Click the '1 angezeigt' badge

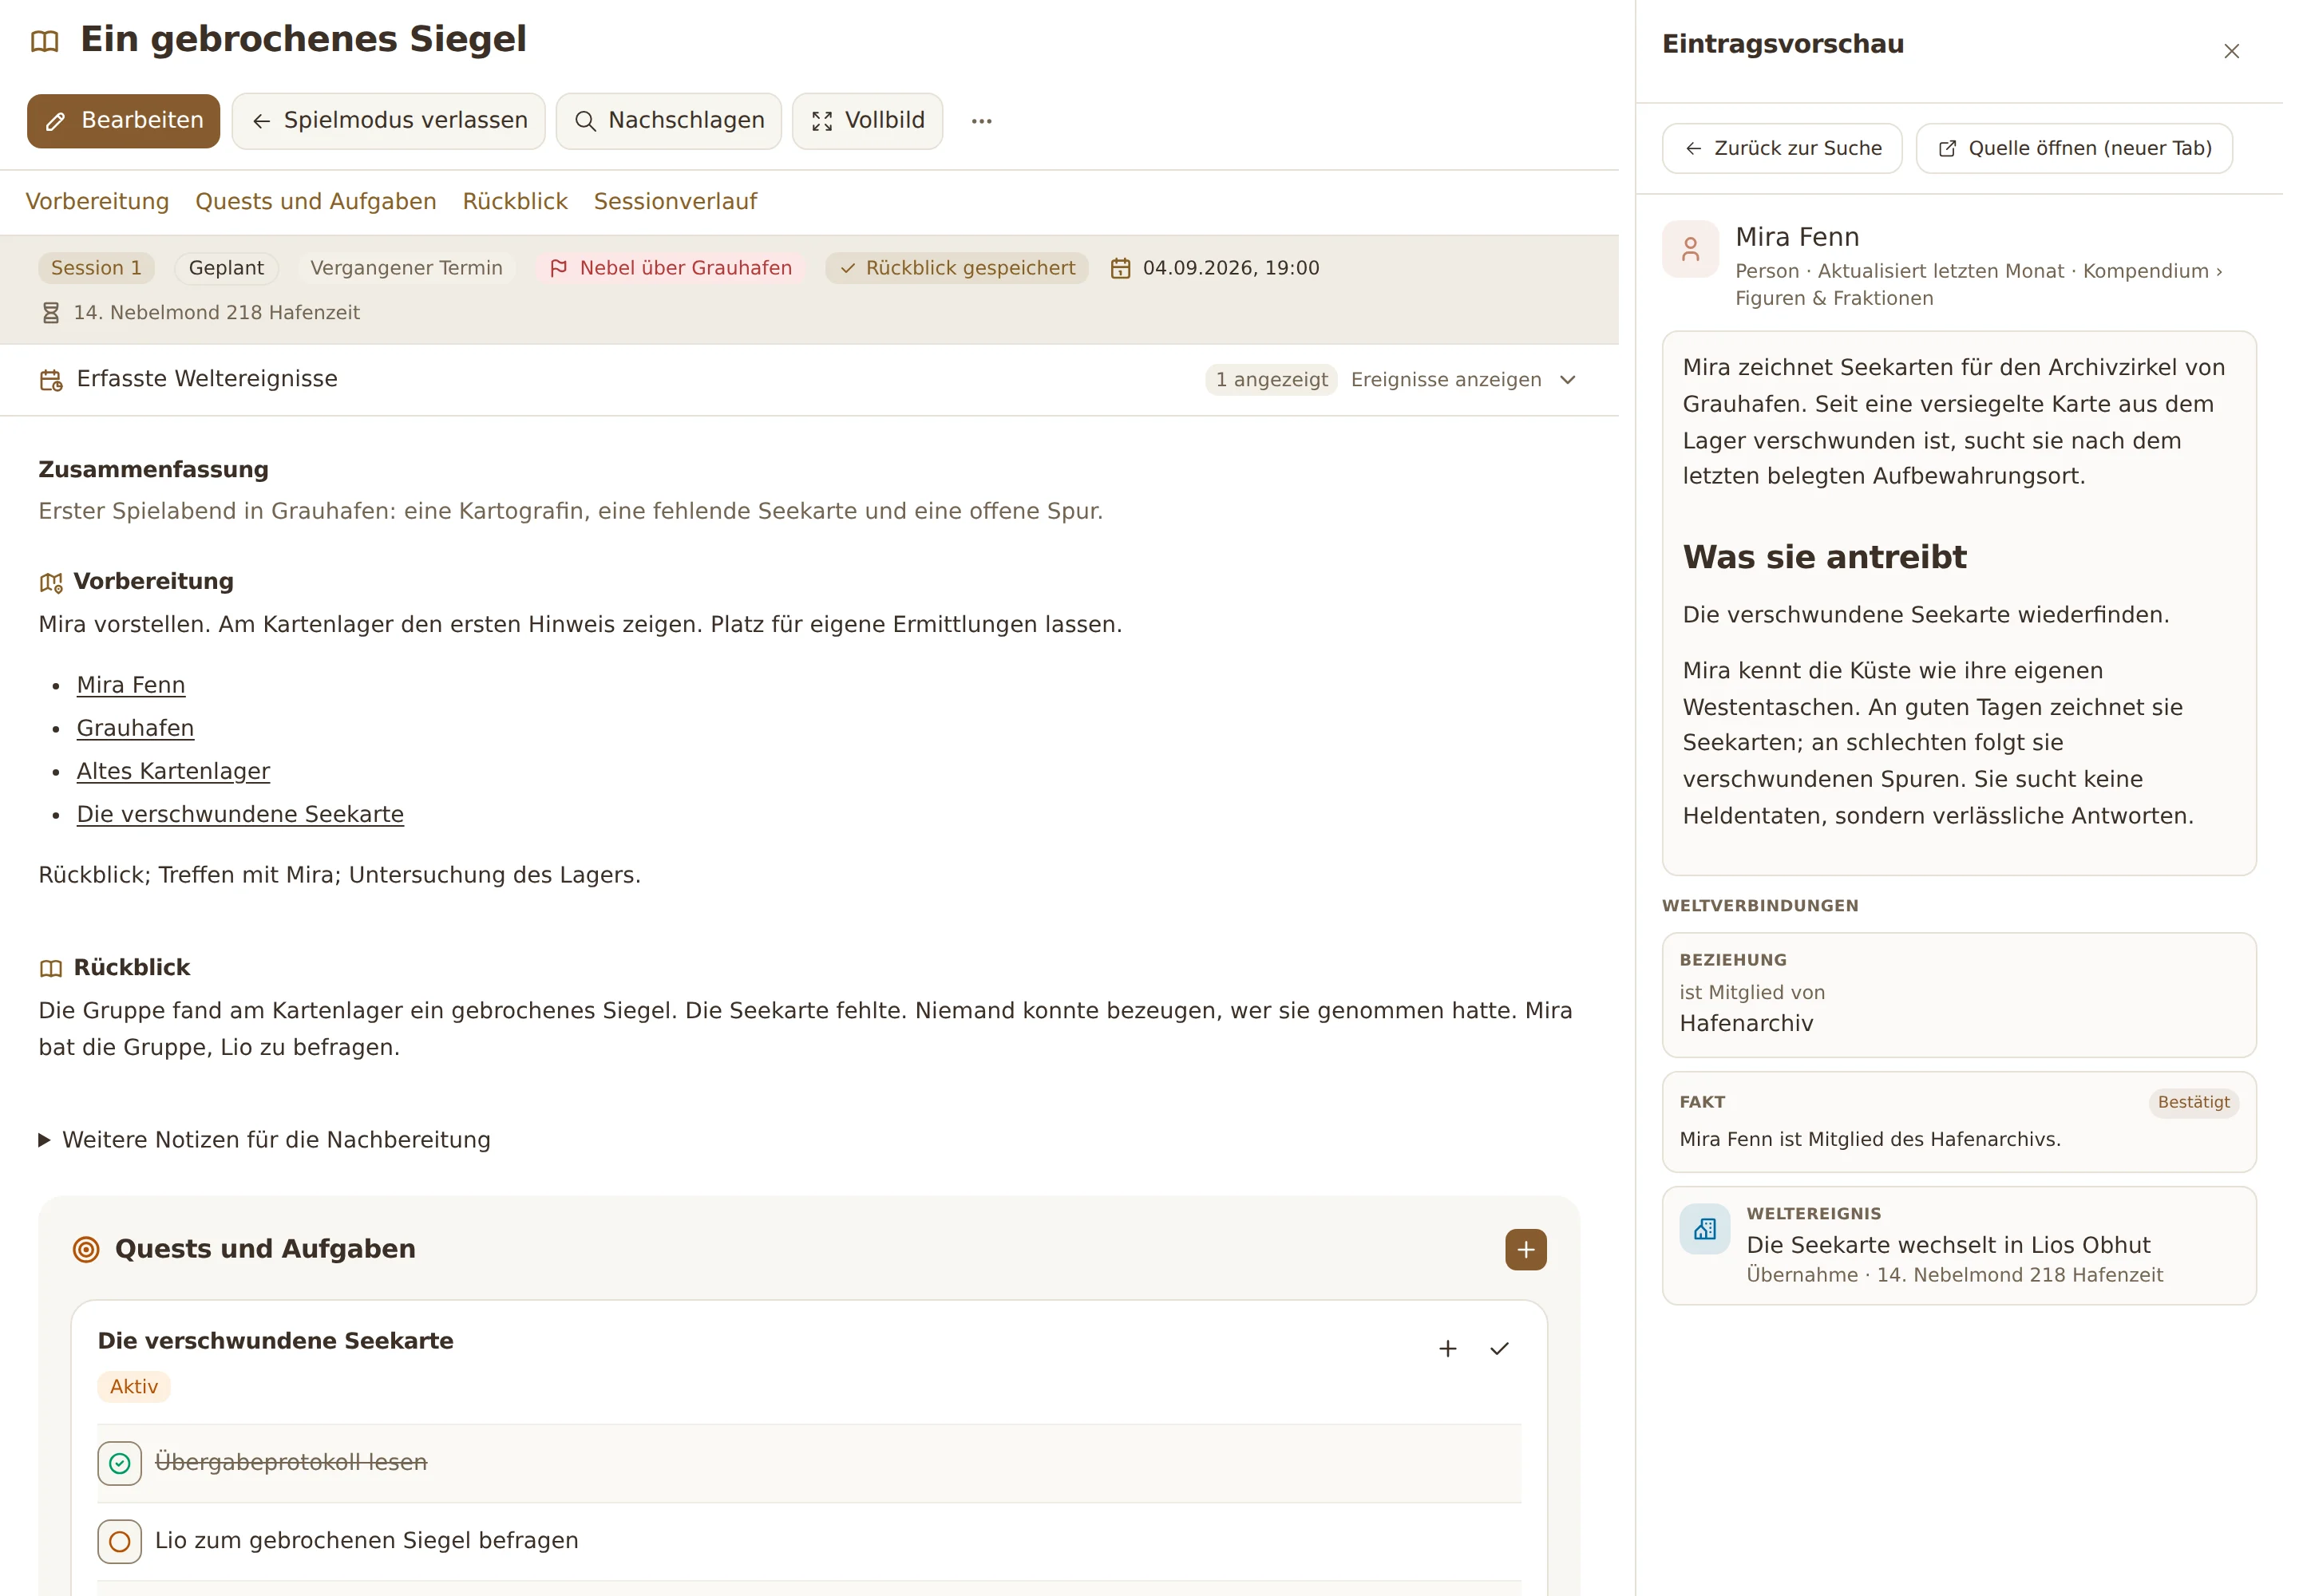[1272, 380]
